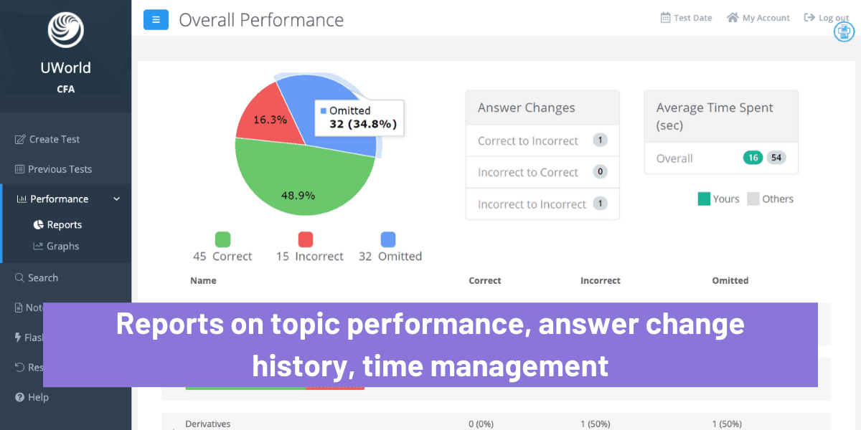The width and height of the screenshot is (861, 430).
Task: Click the Log out link
Action: (x=827, y=17)
